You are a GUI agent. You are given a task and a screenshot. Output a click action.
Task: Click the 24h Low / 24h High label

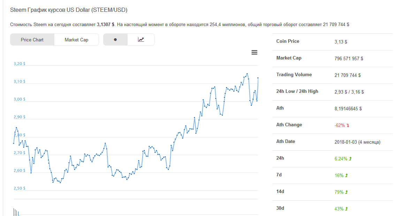click(297, 91)
